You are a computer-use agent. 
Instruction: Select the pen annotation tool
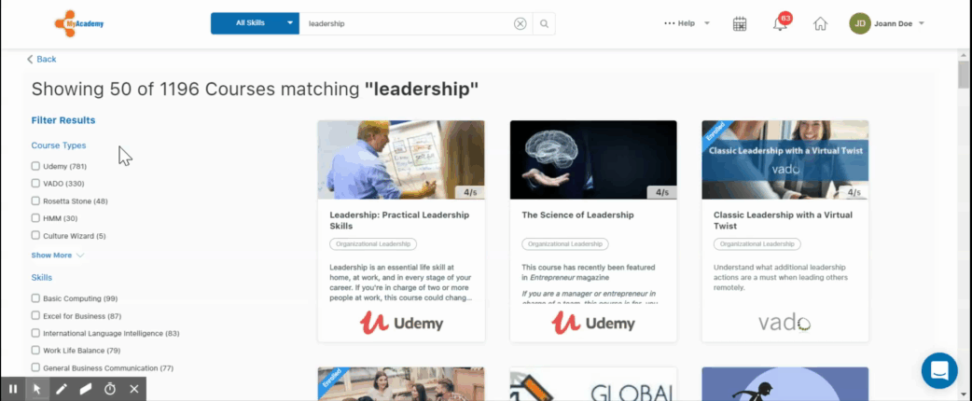pyautogui.click(x=61, y=389)
